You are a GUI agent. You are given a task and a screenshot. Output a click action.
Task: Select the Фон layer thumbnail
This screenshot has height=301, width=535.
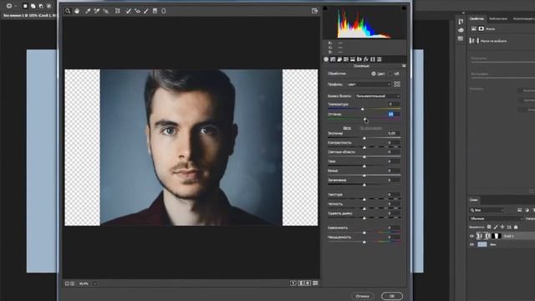pos(482,244)
